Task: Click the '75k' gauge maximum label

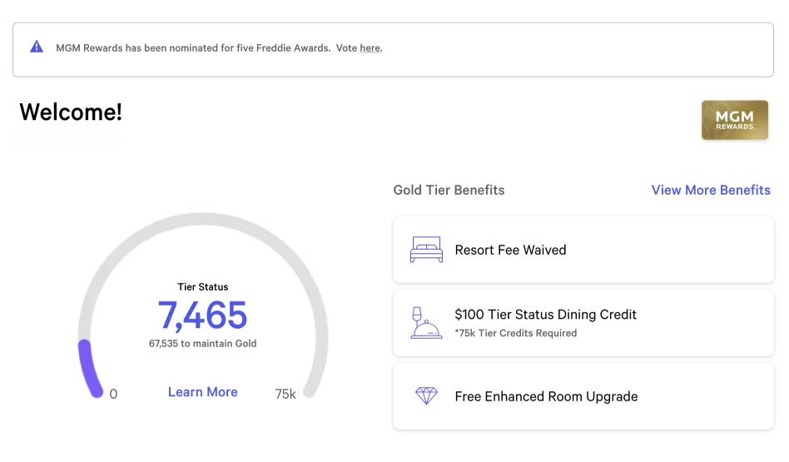Action: [285, 394]
